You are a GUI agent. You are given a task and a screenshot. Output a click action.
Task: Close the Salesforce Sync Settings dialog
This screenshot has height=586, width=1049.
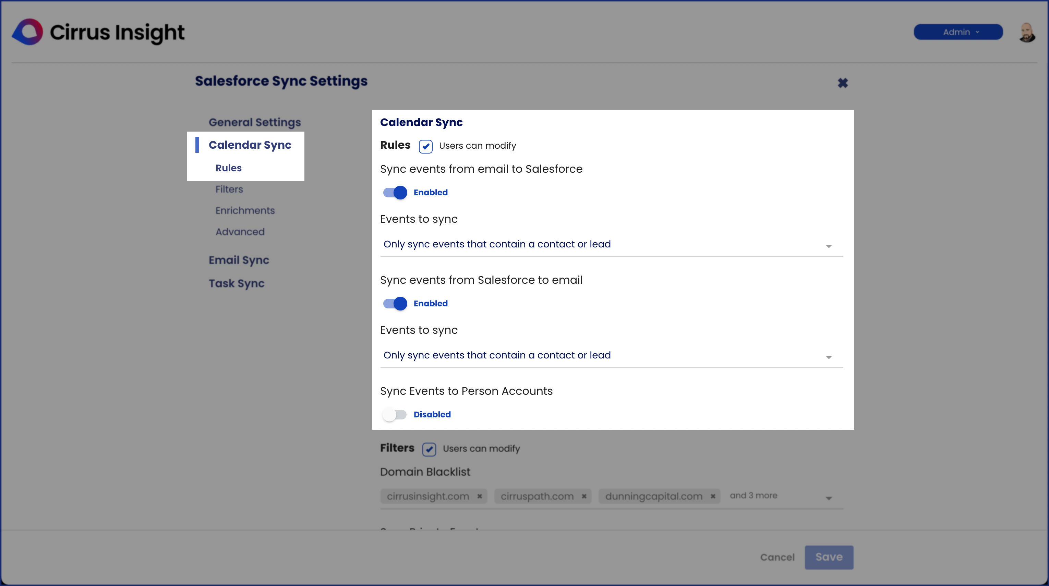tap(843, 83)
